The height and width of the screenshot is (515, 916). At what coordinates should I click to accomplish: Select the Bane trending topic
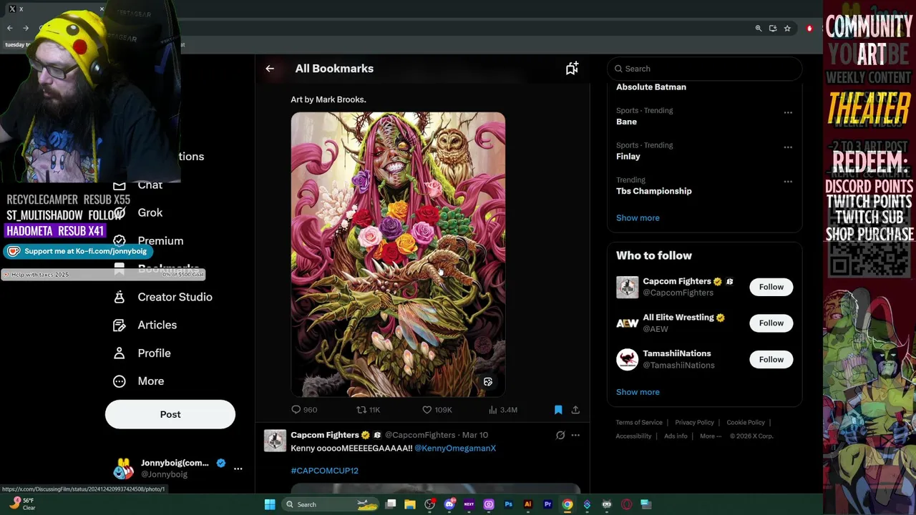tap(626, 122)
